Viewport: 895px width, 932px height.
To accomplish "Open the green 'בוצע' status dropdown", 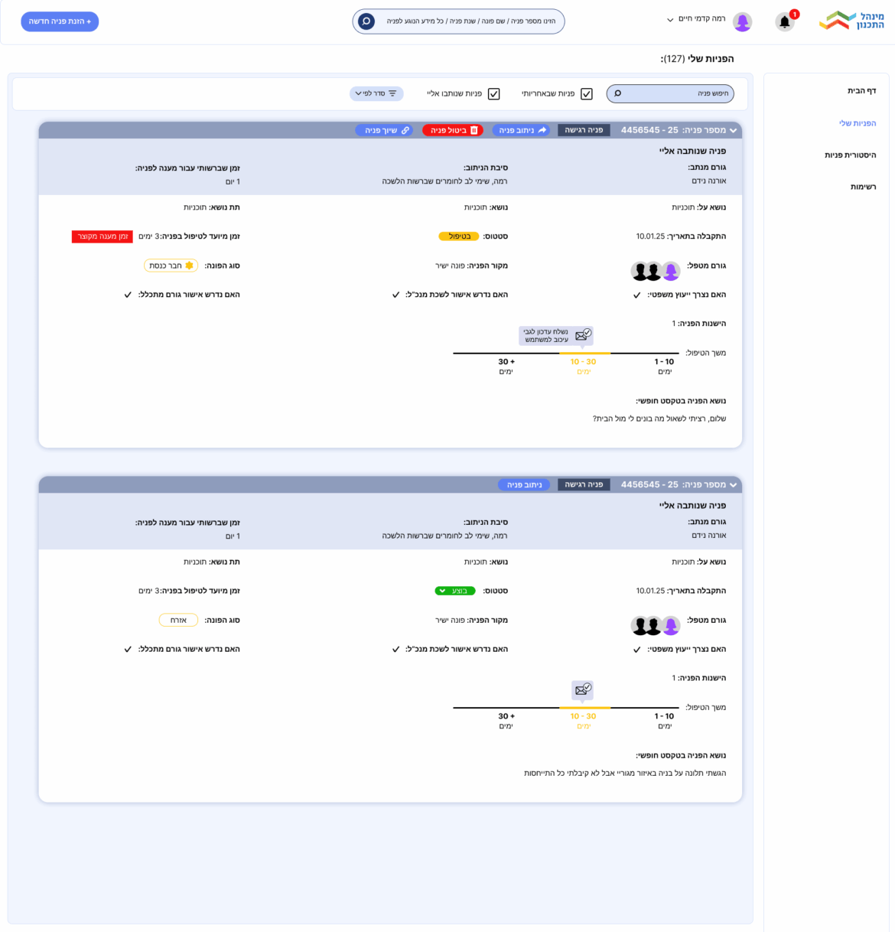I will coord(454,591).
